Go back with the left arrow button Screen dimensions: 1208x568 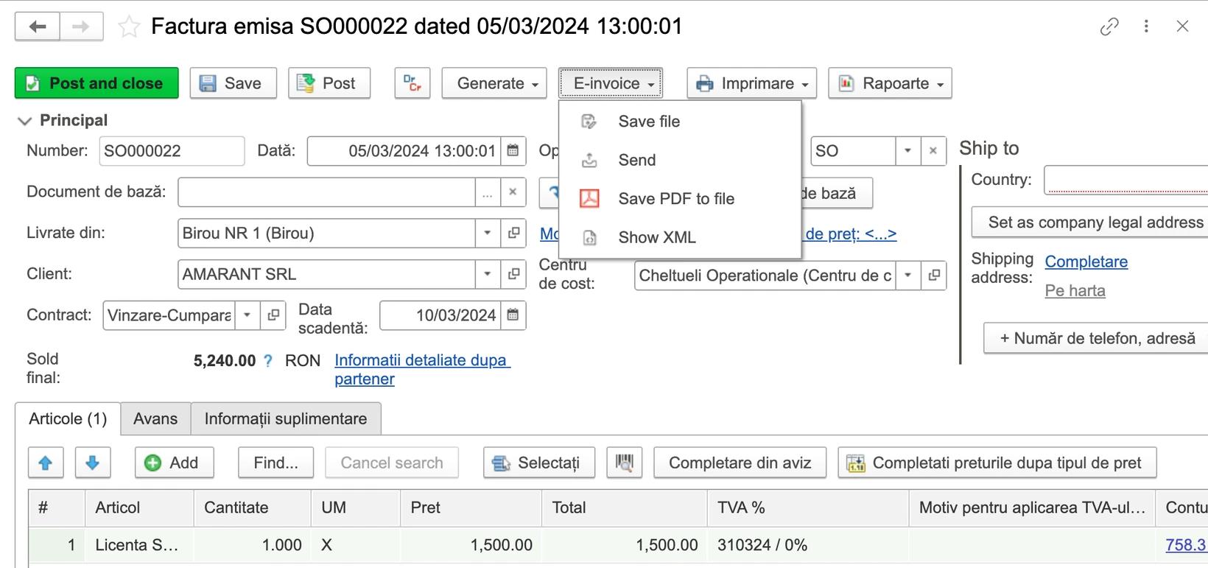[37, 27]
